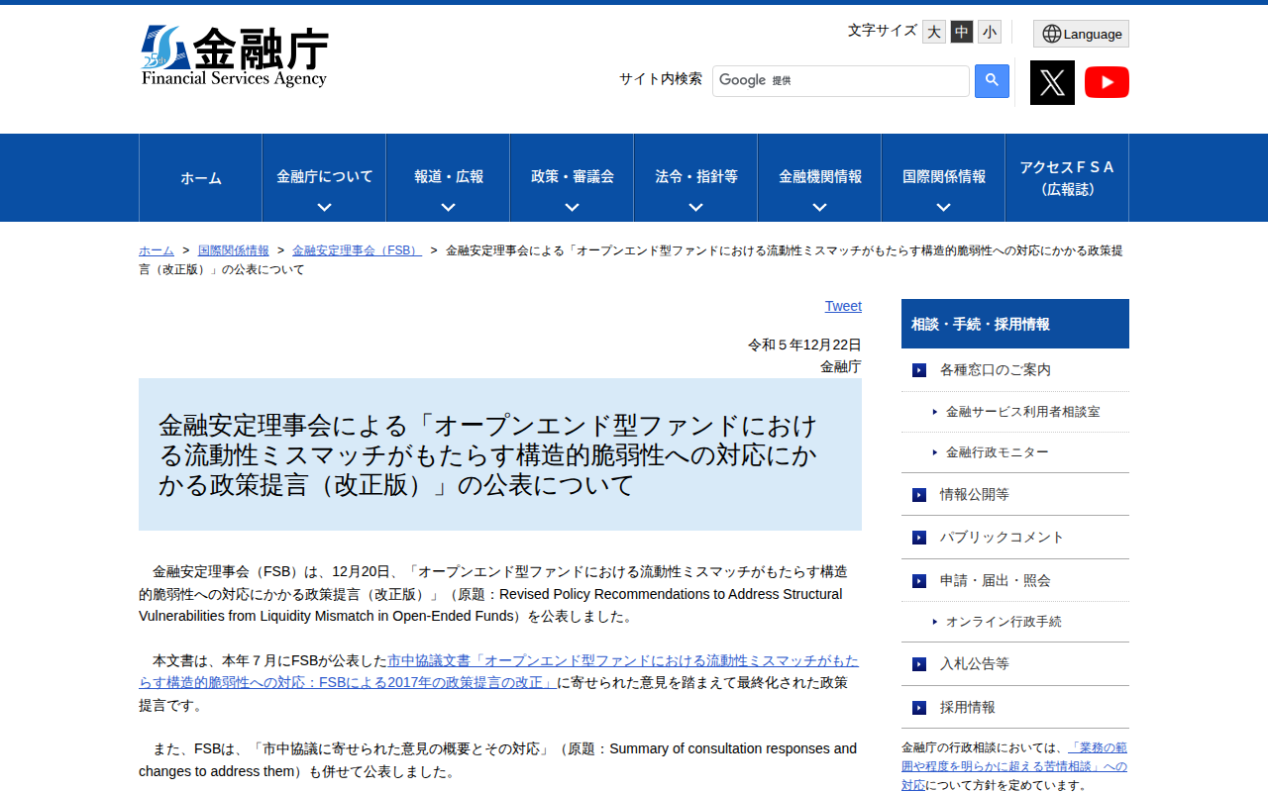Select small font size 小
The height and width of the screenshot is (792, 1268).
pyautogui.click(x=989, y=32)
